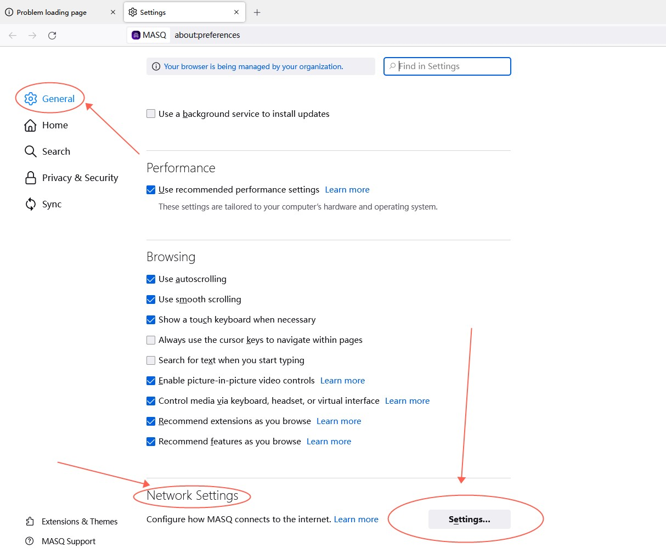The width and height of the screenshot is (666, 559).
Task: Toggle Recommend features as you browse
Action: (151, 442)
